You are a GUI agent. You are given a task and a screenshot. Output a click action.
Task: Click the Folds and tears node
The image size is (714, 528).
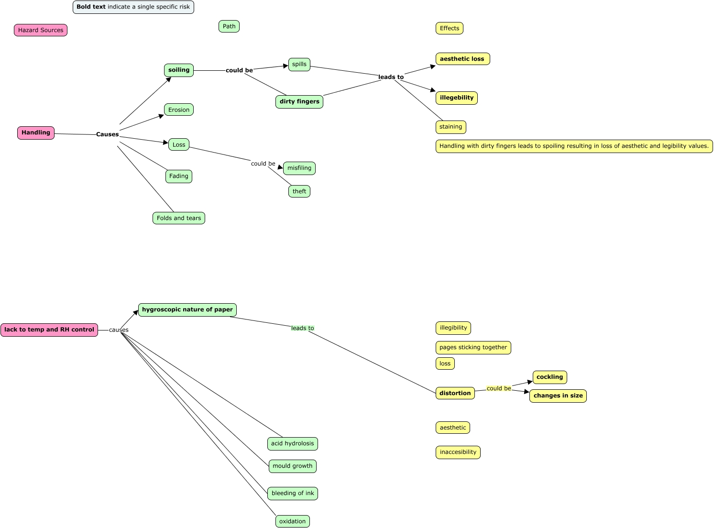coord(178,218)
